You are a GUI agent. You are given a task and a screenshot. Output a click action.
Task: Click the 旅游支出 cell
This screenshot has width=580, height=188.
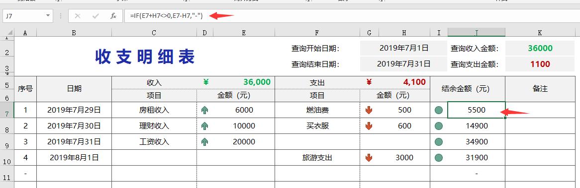317,157
